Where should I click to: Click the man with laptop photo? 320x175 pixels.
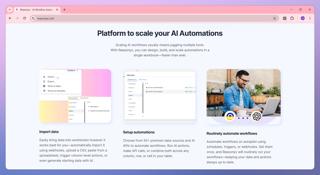click(x=243, y=93)
